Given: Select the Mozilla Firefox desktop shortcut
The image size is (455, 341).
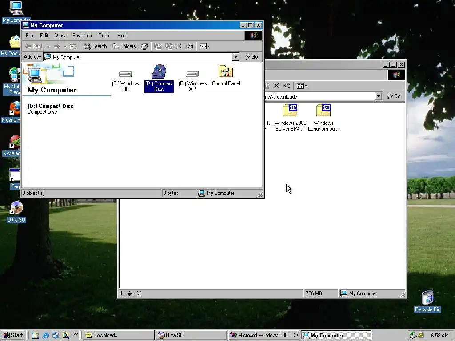Looking at the screenshot, I should [11, 112].
